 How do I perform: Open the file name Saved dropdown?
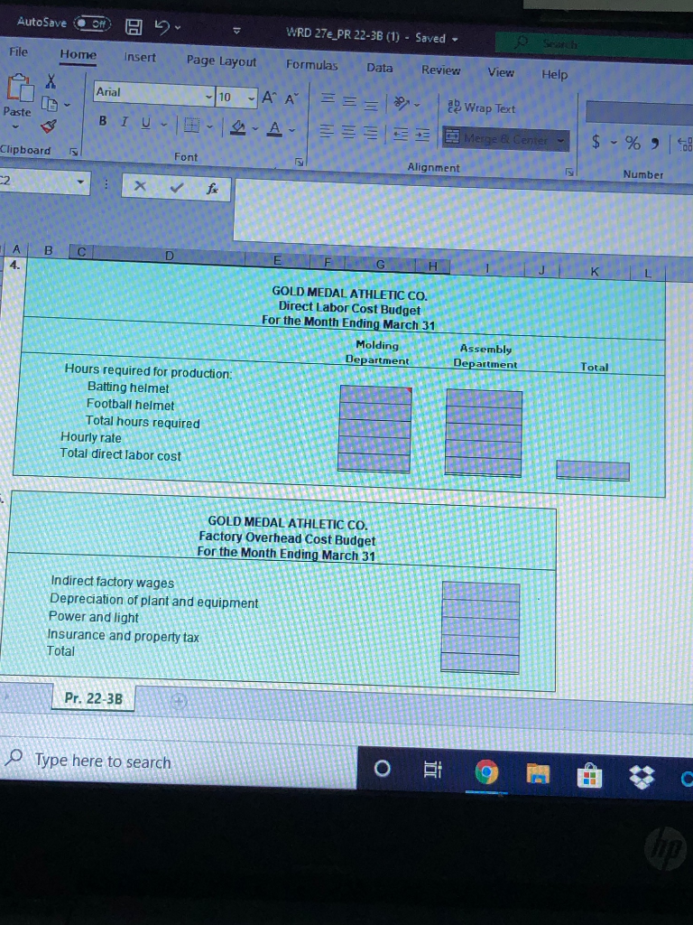(455, 39)
